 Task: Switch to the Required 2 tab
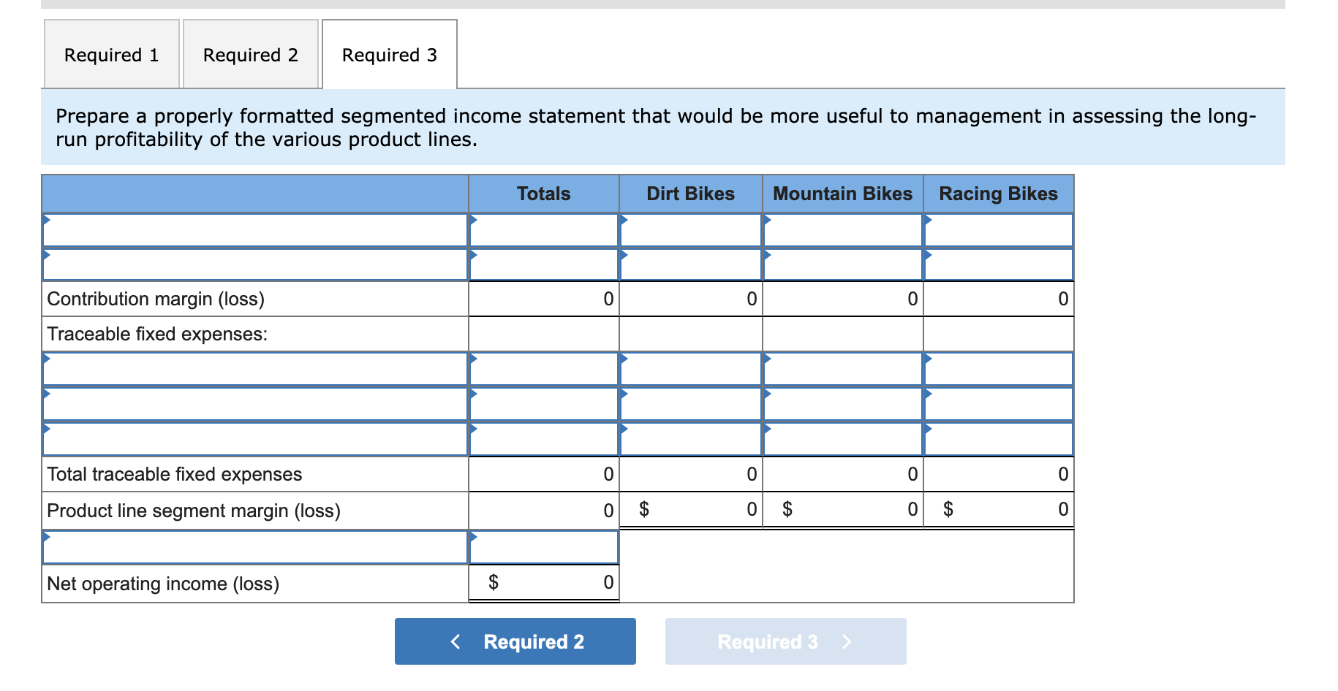point(250,54)
